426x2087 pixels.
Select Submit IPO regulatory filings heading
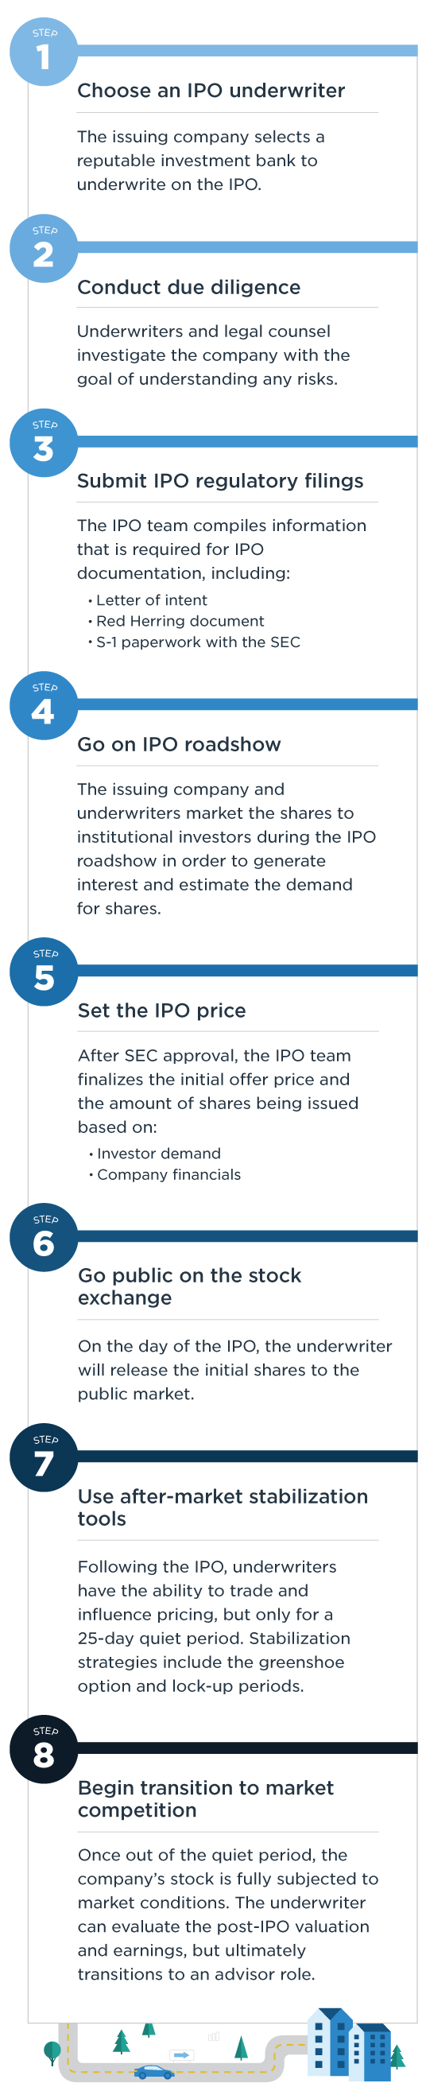[220, 481]
